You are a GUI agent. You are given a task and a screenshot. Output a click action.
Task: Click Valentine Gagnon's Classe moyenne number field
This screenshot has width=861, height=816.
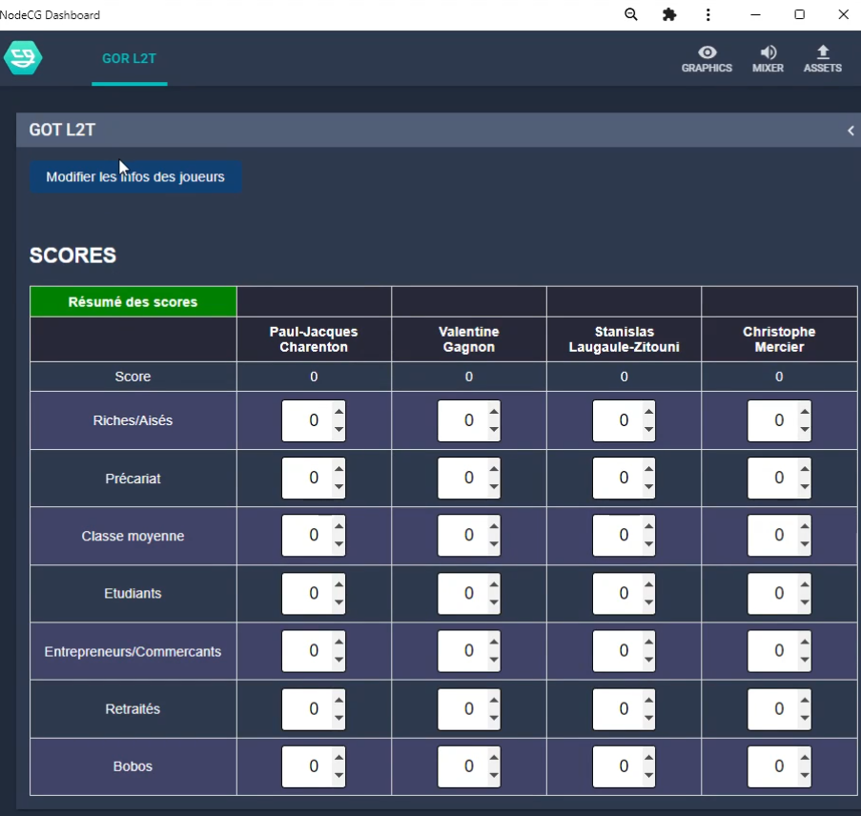tap(463, 536)
